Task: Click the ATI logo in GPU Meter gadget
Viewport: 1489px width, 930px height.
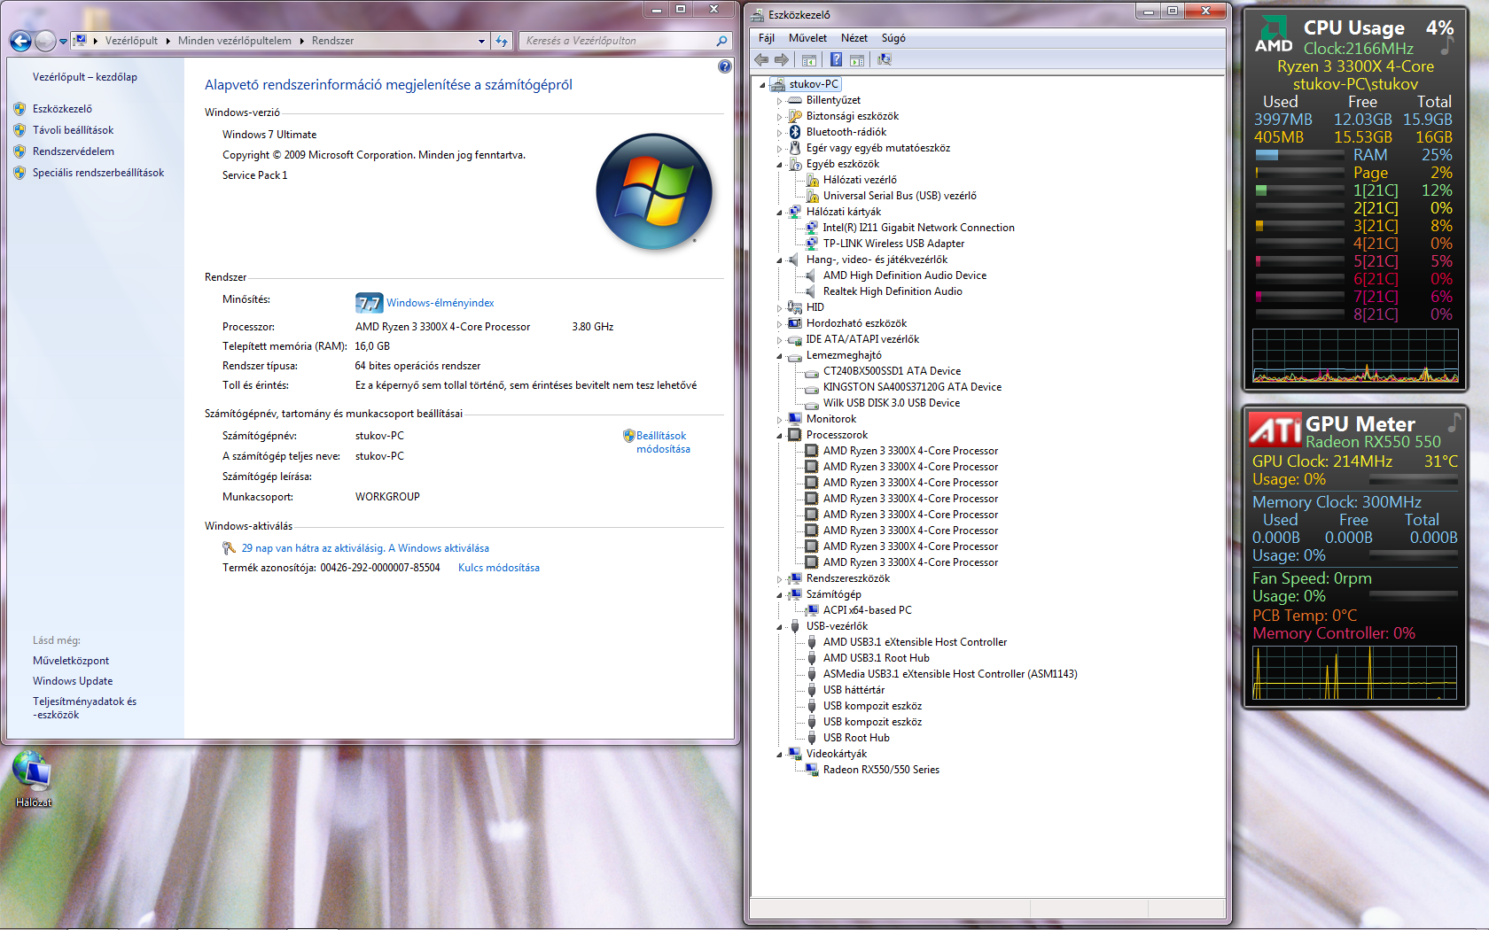Action: click(1275, 429)
